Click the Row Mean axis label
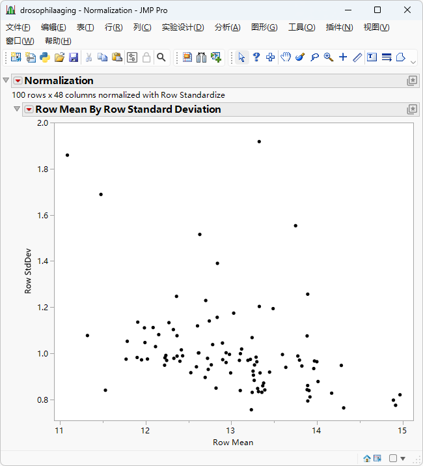Image resolution: width=423 pixels, height=466 pixels. tap(233, 443)
